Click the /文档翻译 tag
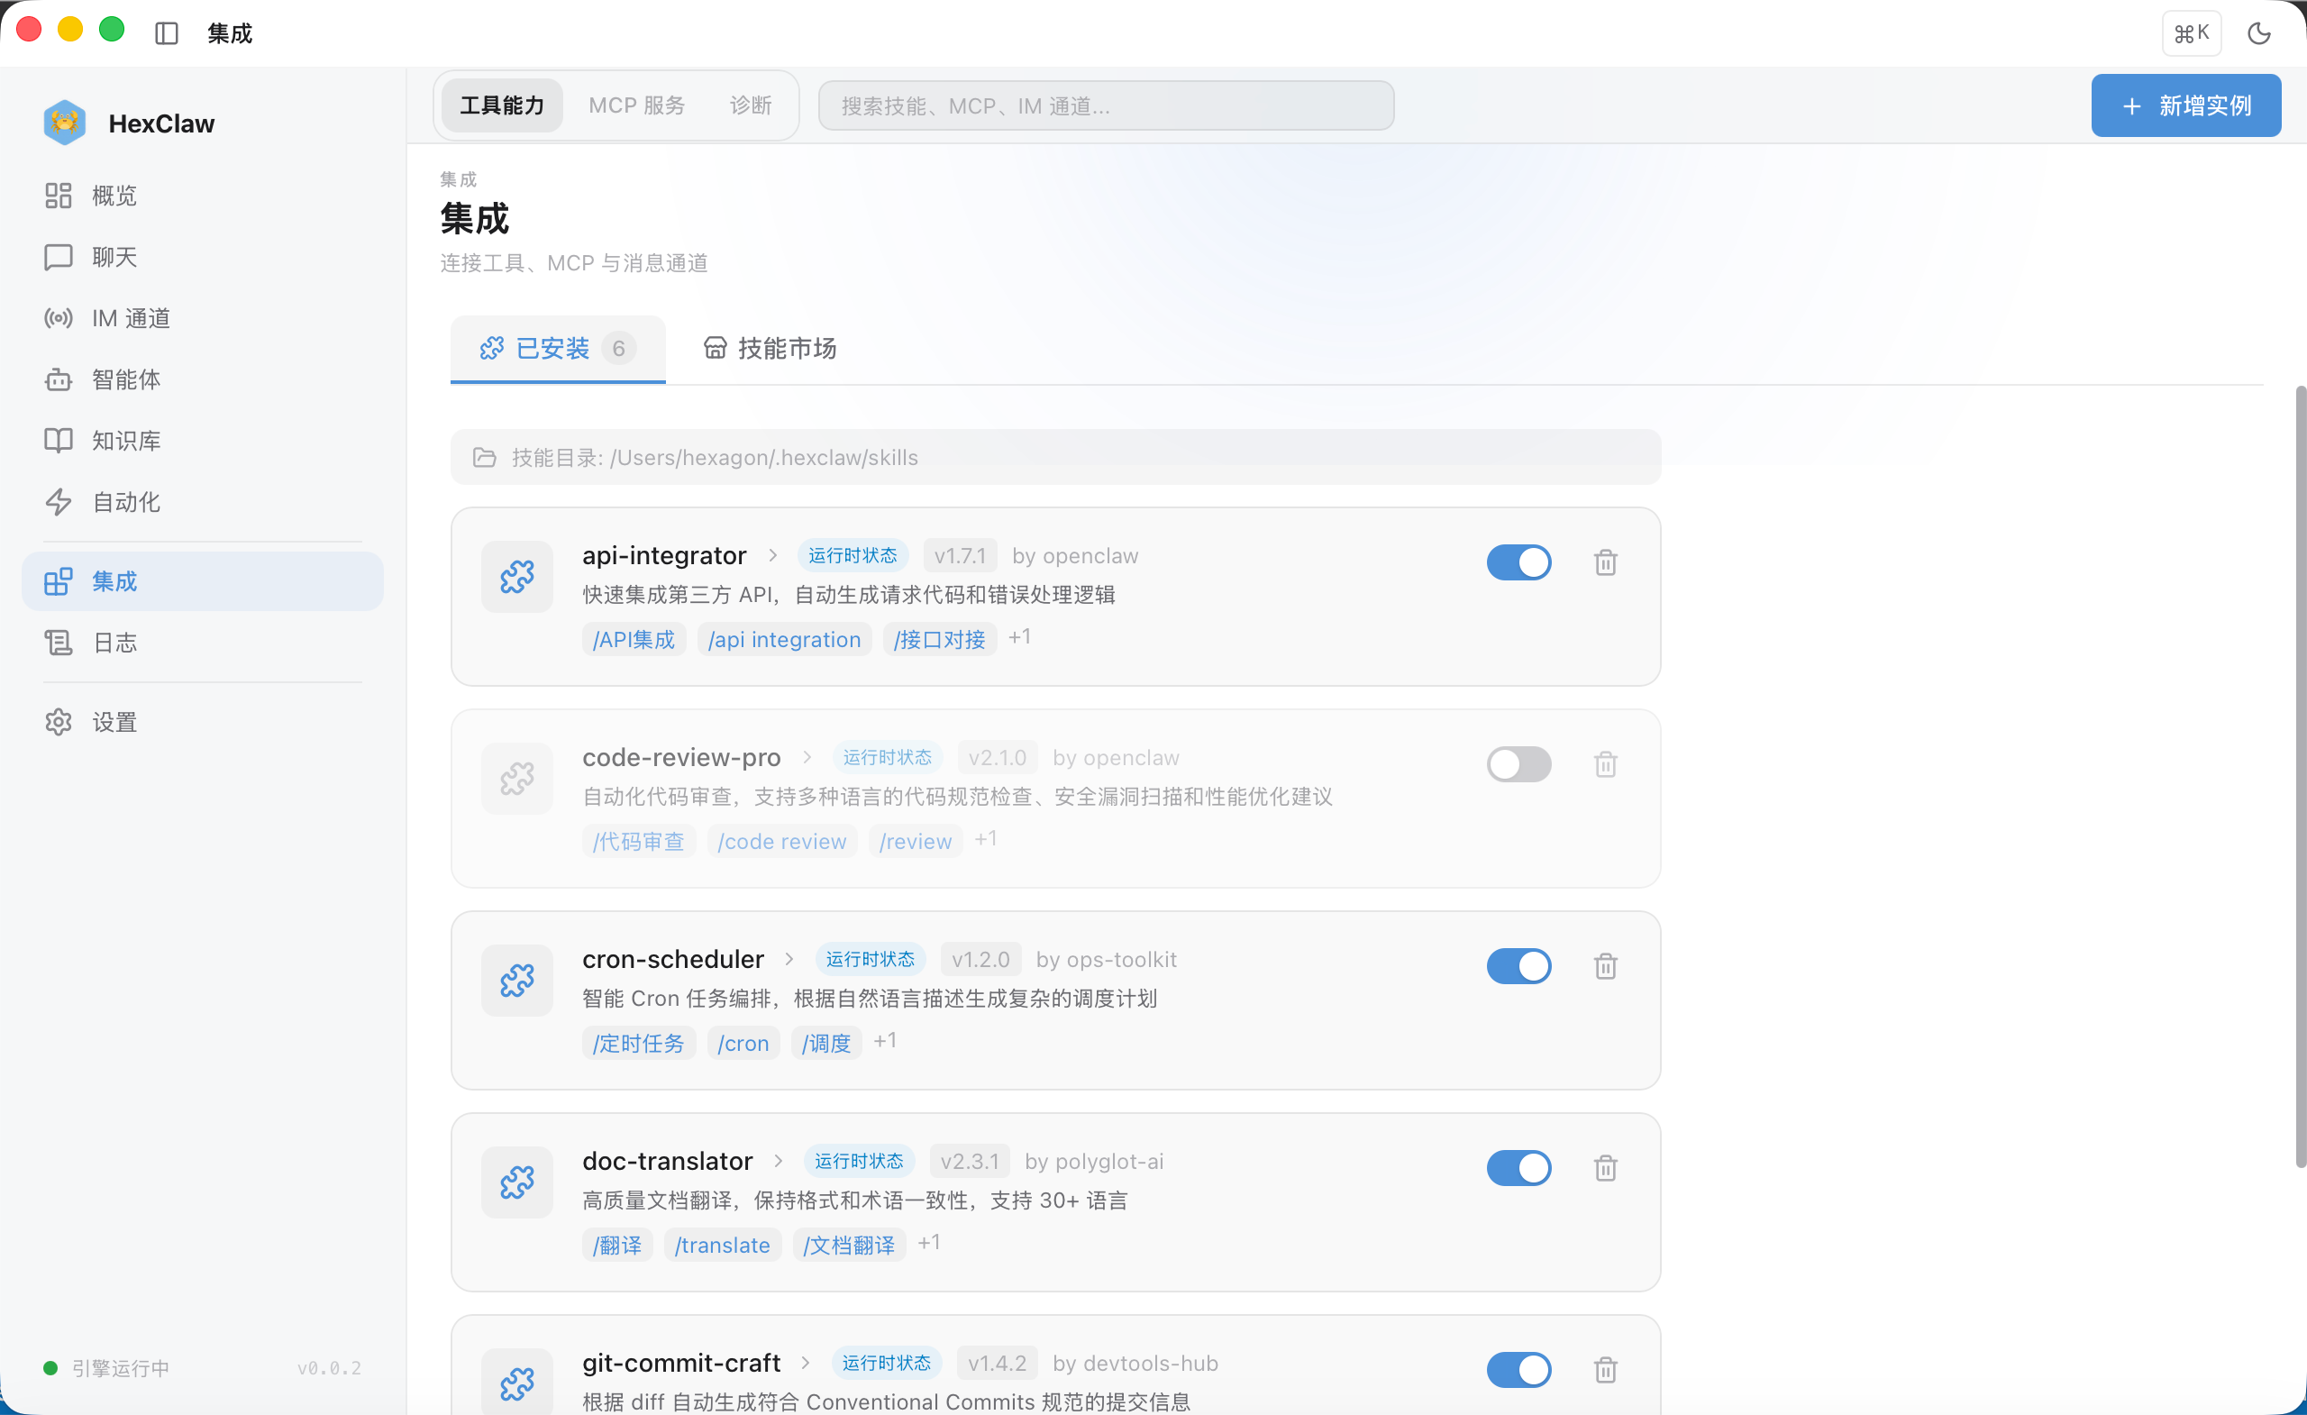 point(849,1245)
